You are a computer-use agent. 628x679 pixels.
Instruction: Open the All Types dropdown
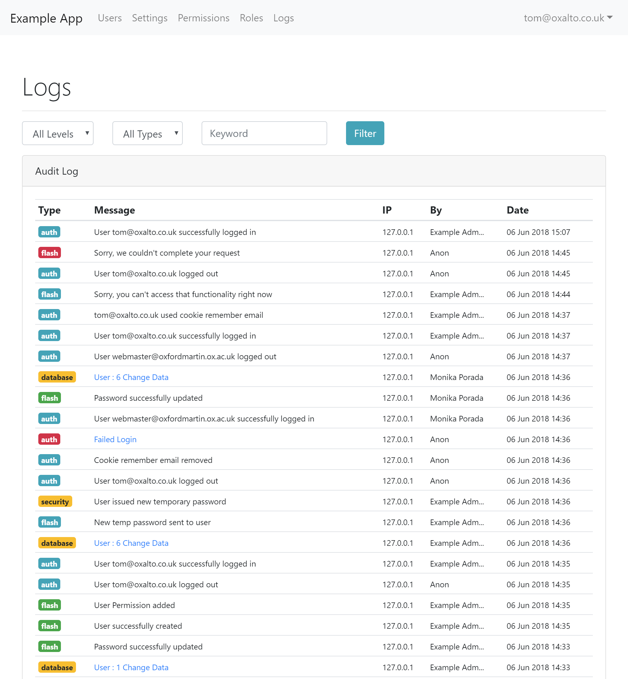[148, 133]
